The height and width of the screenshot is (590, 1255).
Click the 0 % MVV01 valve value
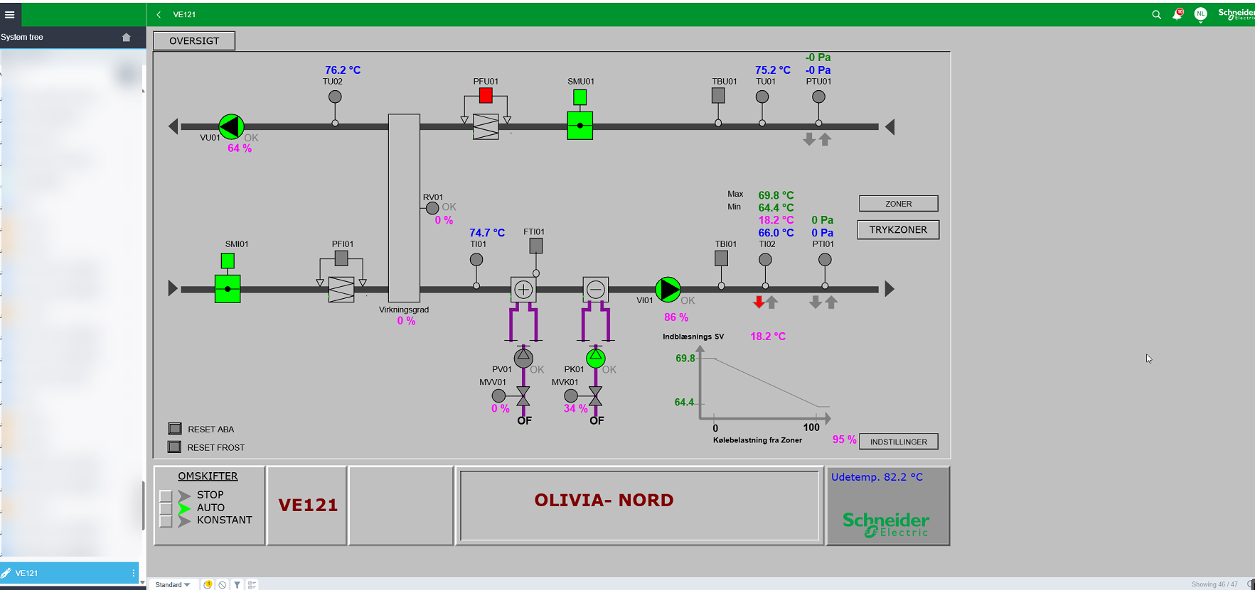click(x=501, y=409)
